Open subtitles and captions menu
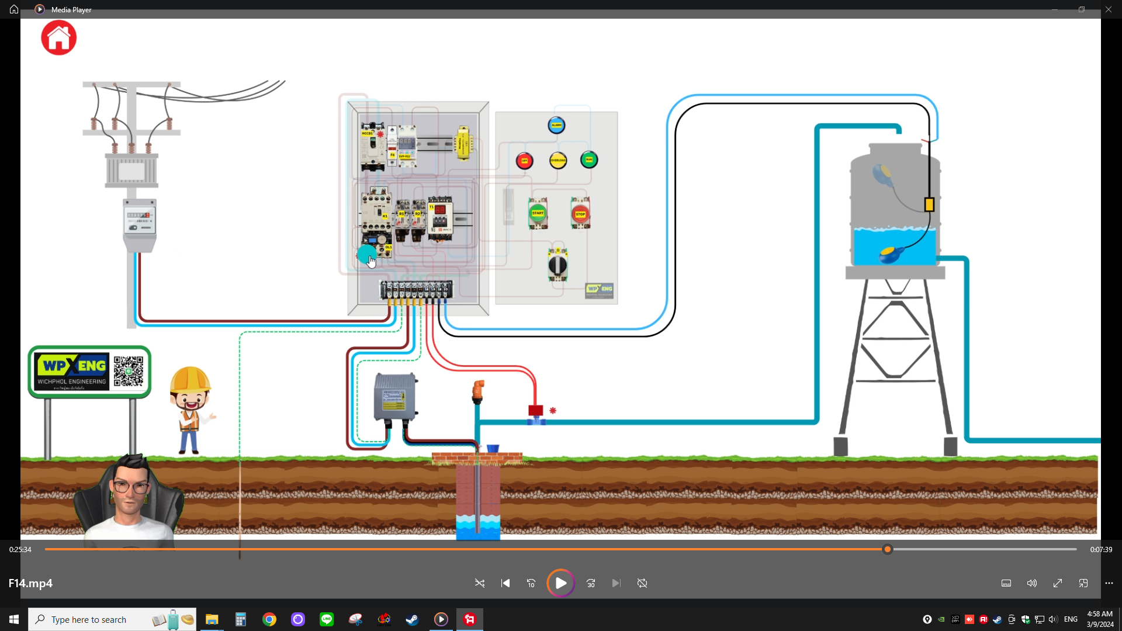 pos(1006,583)
